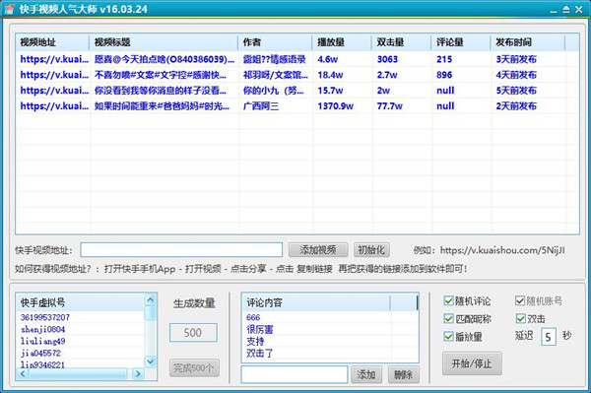
Task: Click example URL https://v.kuaishou.com/5NijJI
Action: (502, 250)
